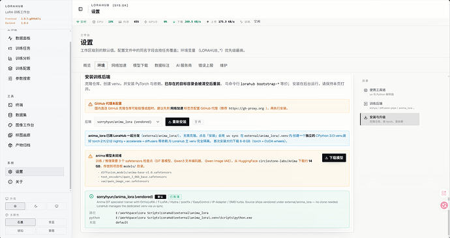Click the 文档 button beside reinstall
The width and height of the screenshot is (450, 238).
(198, 122)
